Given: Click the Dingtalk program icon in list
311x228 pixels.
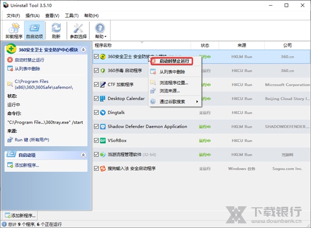Looking at the screenshot, I should point(103,112).
